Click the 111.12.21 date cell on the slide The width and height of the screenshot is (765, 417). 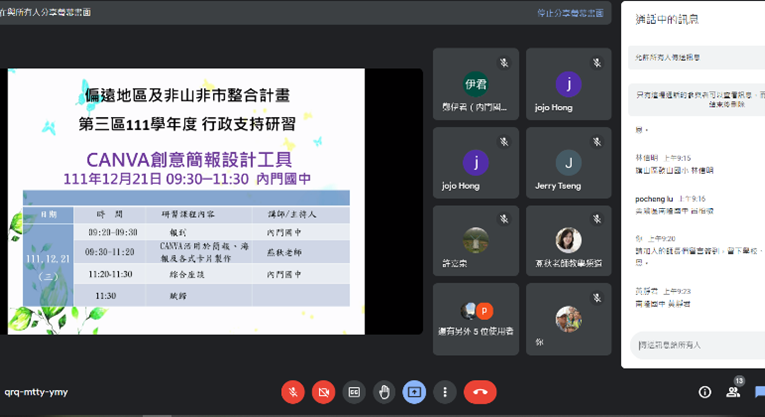pyautogui.click(x=48, y=265)
